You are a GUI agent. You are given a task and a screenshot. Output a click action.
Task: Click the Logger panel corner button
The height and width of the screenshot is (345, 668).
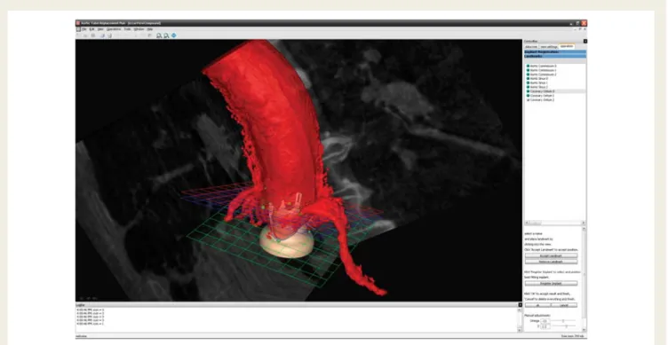point(521,305)
